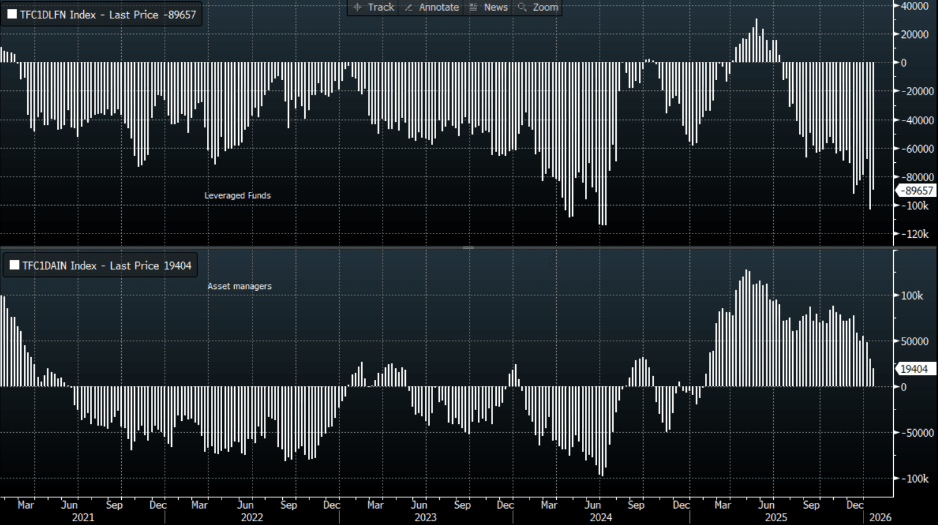Toggle the TFC1DLFN series white legend square

coord(12,15)
